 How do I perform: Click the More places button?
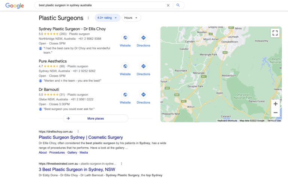click(96, 119)
